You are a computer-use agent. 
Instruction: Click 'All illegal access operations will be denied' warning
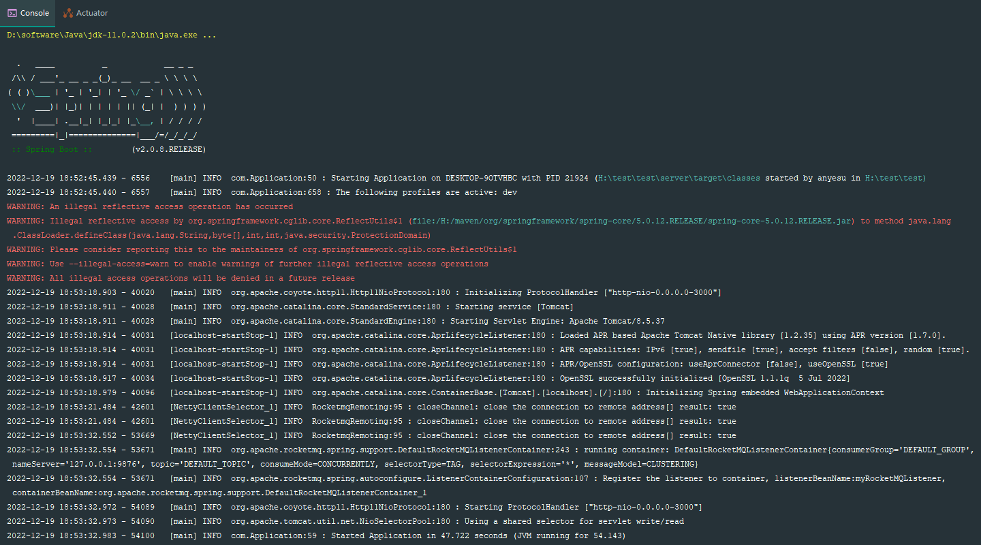(x=181, y=278)
